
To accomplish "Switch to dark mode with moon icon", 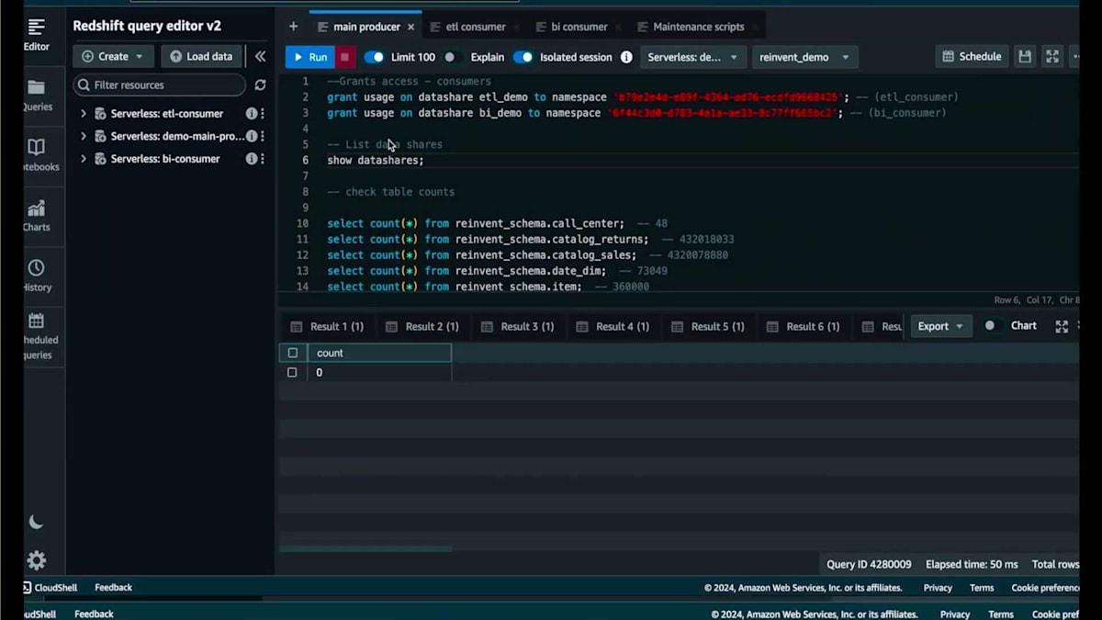I will click(x=36, y=522).
